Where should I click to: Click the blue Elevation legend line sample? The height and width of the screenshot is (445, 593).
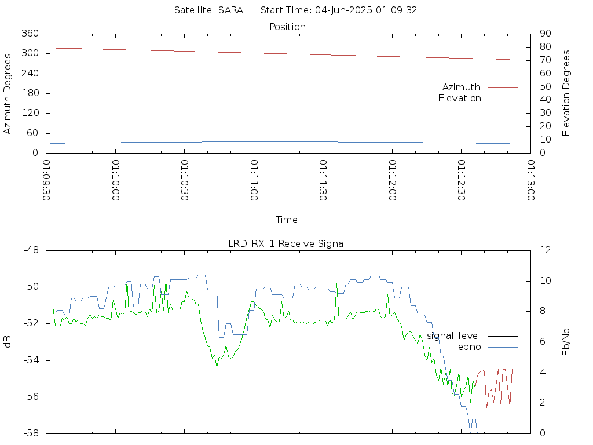pos(503,99)
